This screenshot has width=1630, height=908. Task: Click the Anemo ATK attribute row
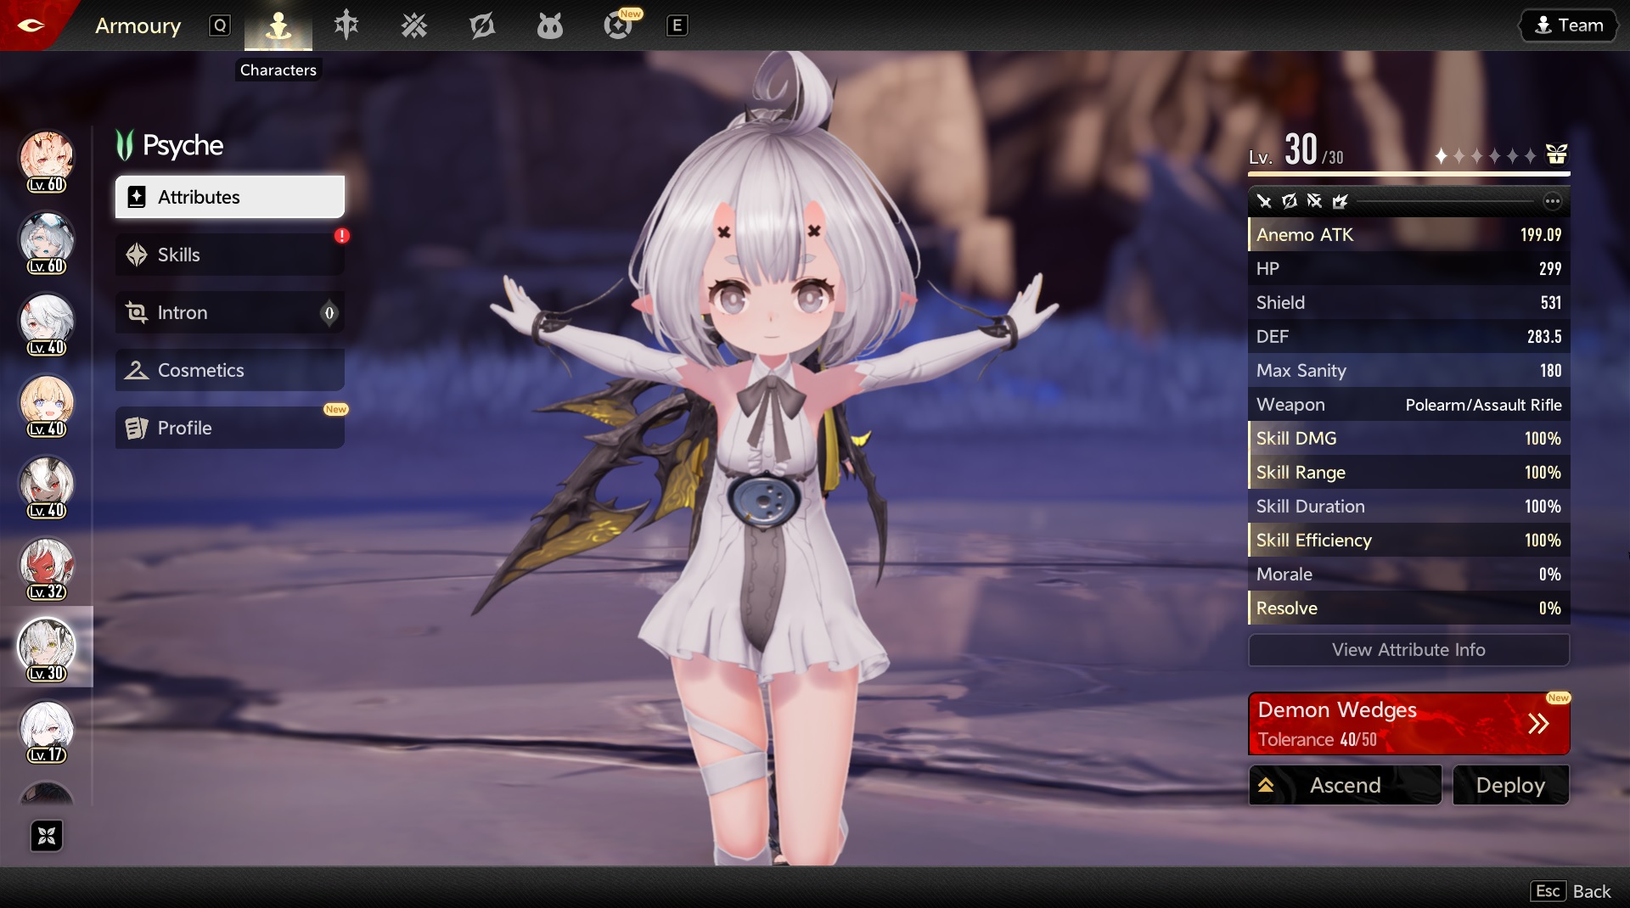point(1409,234)
